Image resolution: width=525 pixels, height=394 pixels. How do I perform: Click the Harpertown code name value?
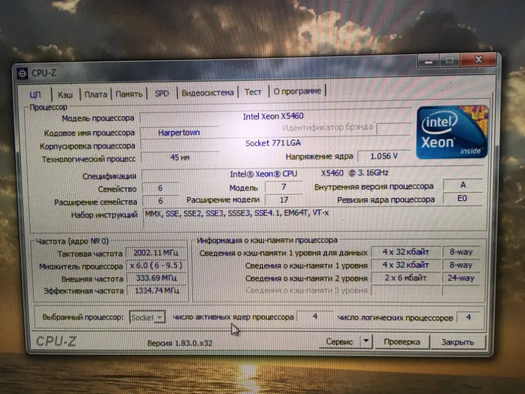[x=179, y=133]
